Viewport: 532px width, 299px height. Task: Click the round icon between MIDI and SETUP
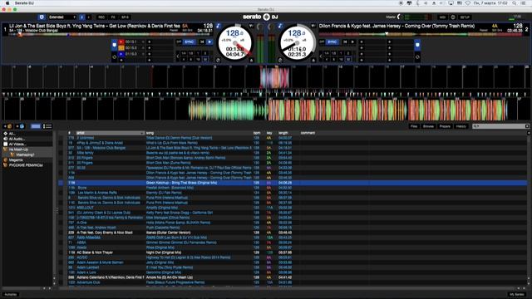pyautogui.click(x=453, y=17)
